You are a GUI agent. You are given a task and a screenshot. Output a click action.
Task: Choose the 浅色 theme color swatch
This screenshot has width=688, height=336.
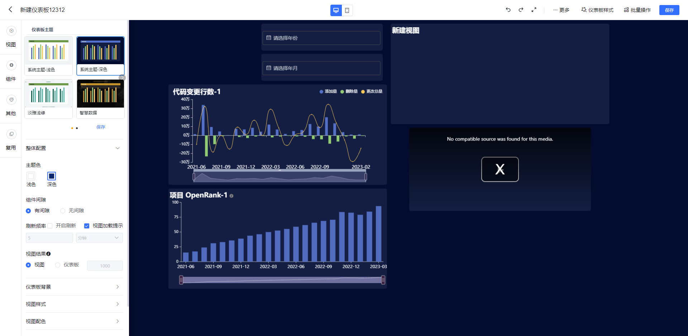click(31, 176)
